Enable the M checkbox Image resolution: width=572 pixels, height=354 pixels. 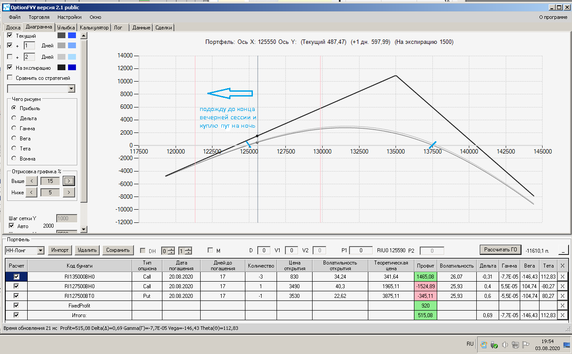pos(210,250)
